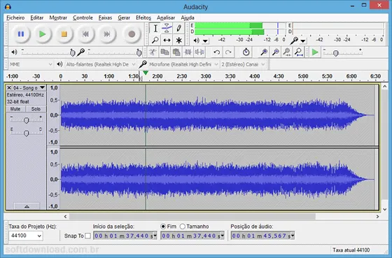Collapse the track with bottom arrow button

click(27, 206)
